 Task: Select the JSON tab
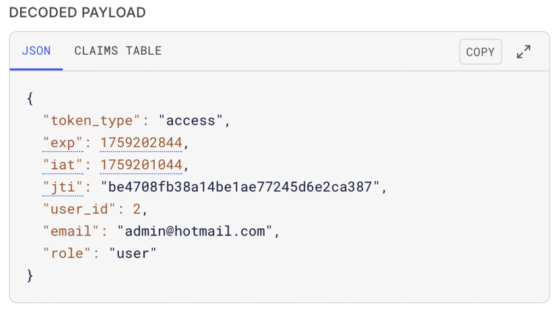(36, 51)
